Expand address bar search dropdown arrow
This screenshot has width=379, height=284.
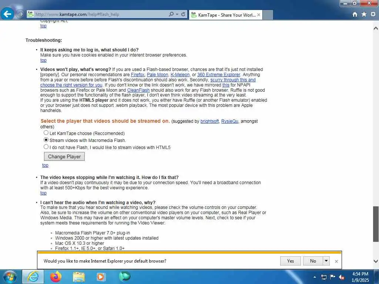click(177, 14)
